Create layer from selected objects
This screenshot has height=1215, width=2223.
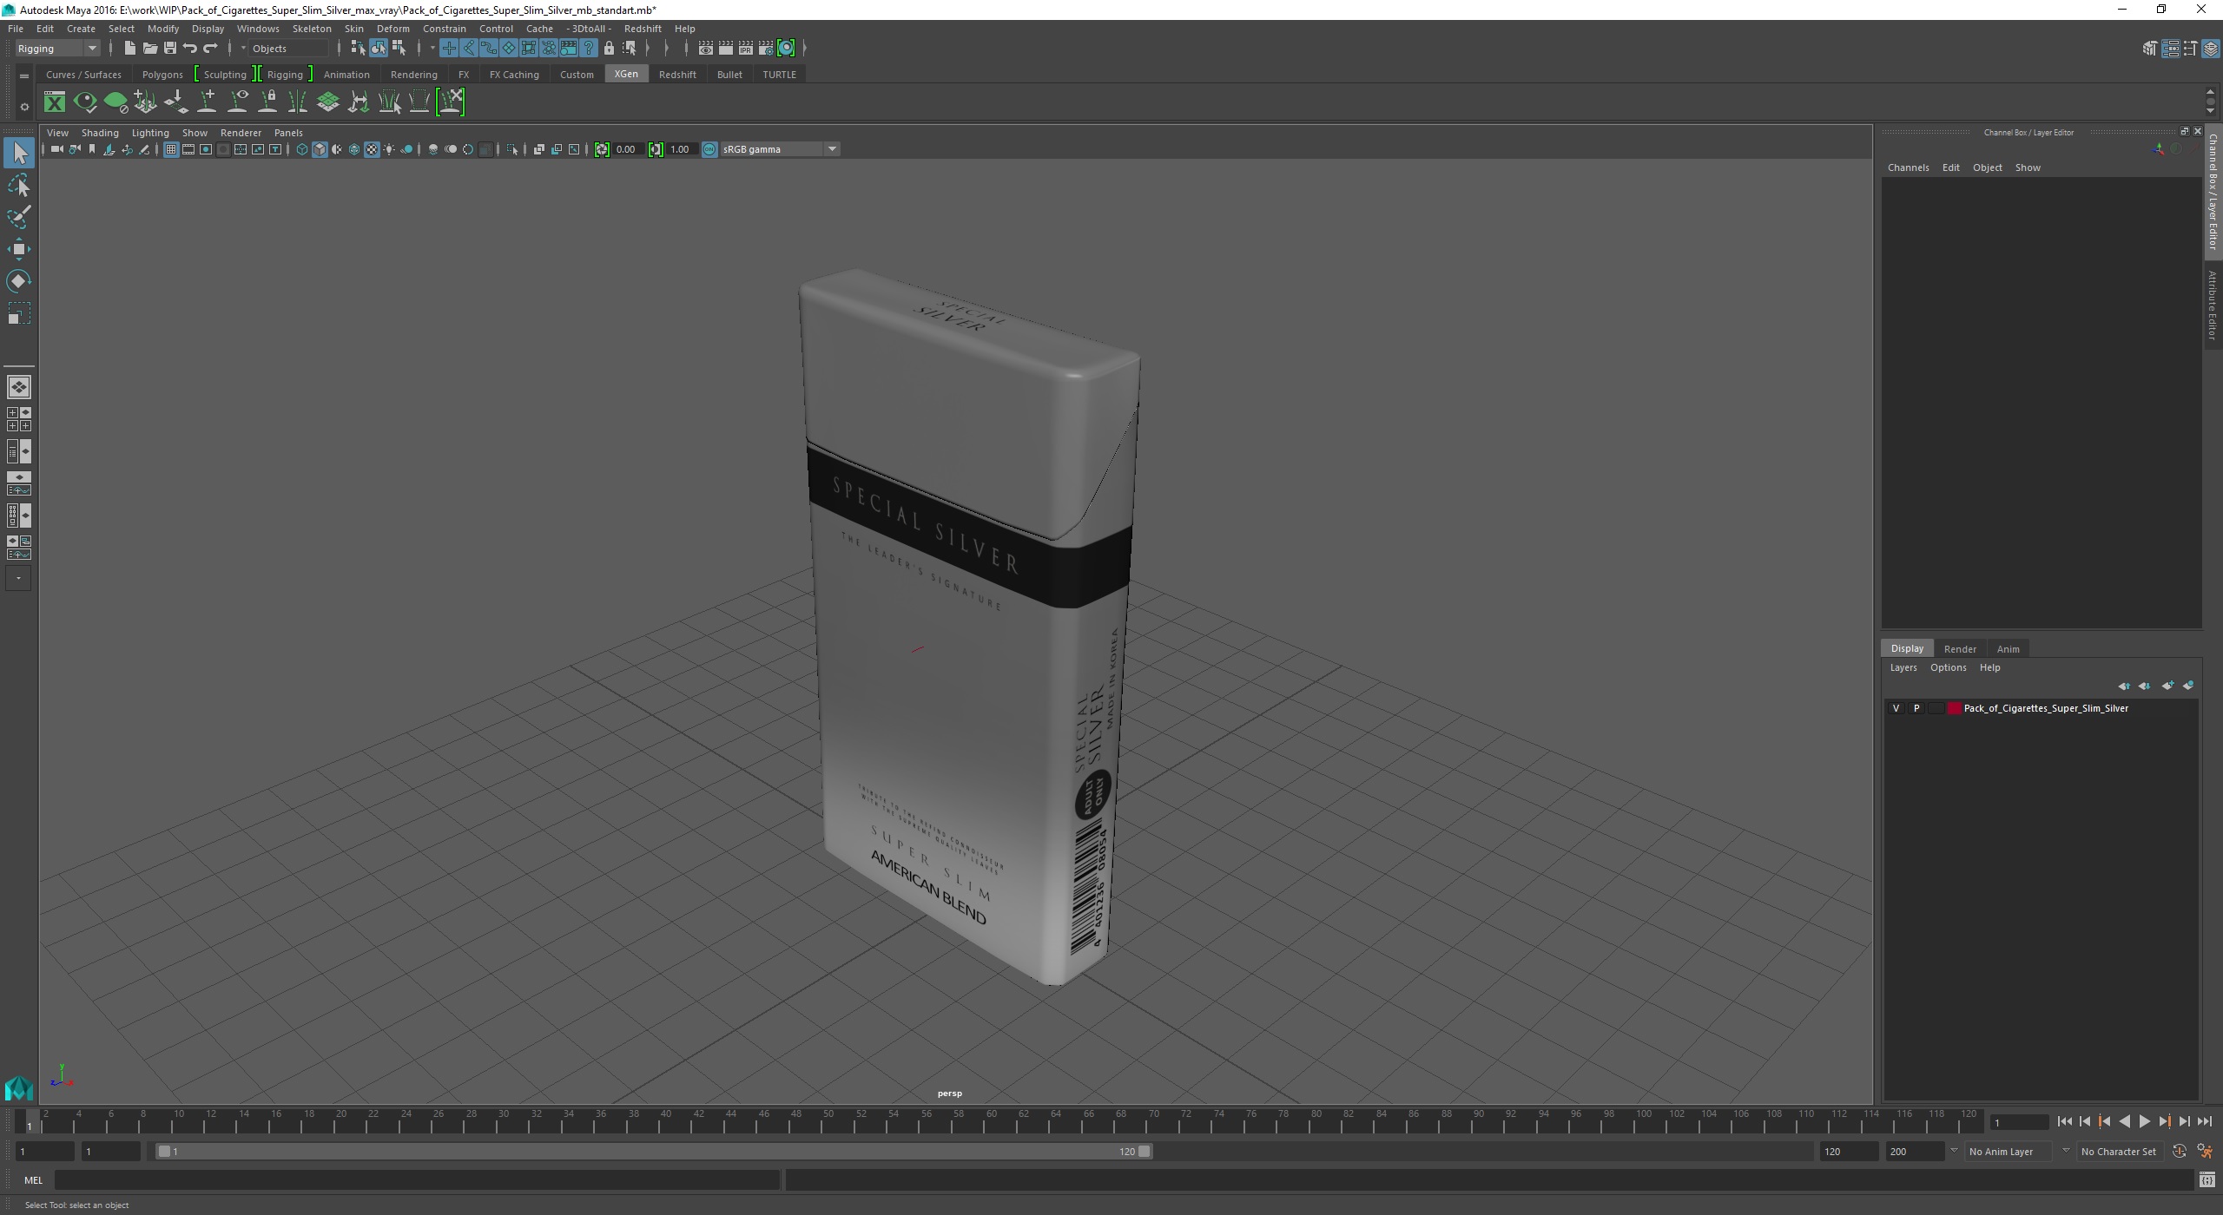pyautogui.click(x=2188, y=686)
